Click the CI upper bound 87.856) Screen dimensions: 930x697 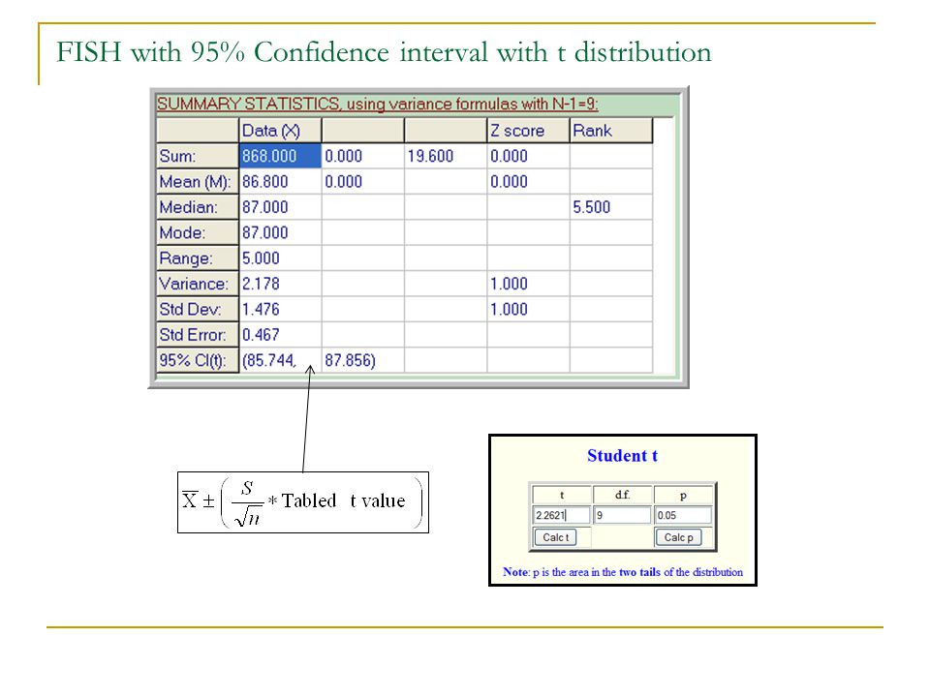pyautogui.click(x=363, y=360)
